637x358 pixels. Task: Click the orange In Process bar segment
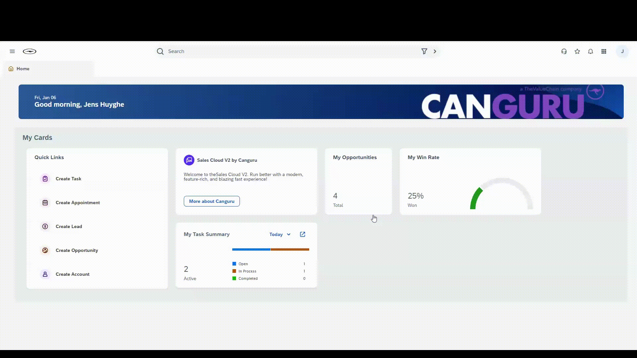point(290,249)
